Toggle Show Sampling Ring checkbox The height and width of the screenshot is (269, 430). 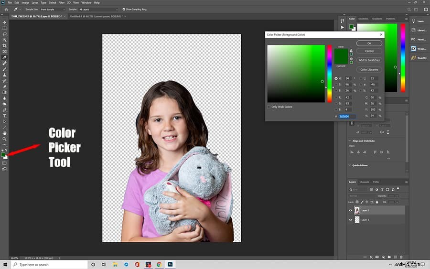[124, 10]
